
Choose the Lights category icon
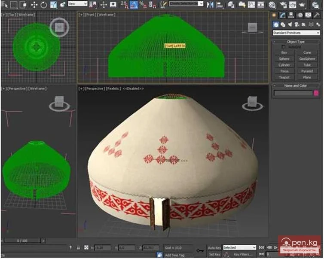coord(290,24)
